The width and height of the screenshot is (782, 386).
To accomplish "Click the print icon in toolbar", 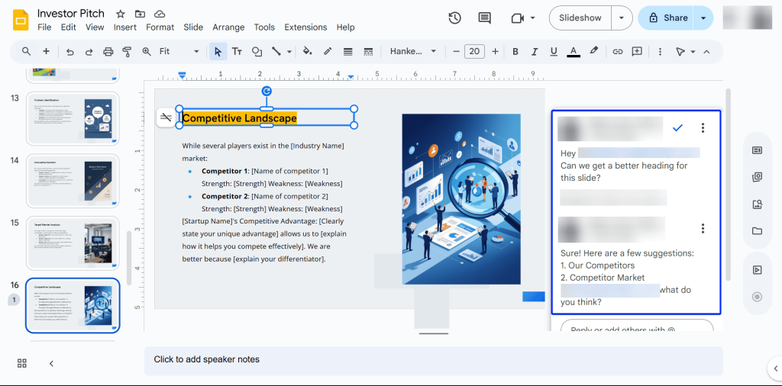I will click(x=108, y=52).
